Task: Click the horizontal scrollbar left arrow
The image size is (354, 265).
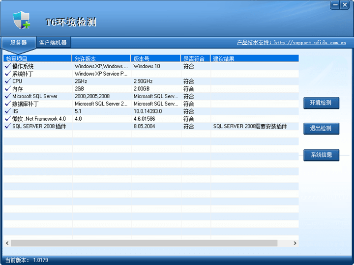Action: [7, 243]
